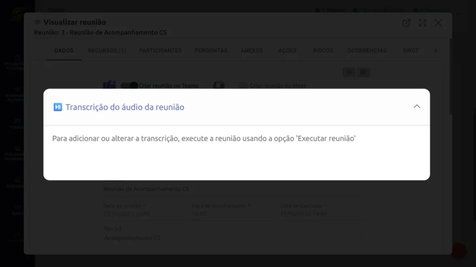Switch to the PARTICIPANTES tab

[160, 51]
